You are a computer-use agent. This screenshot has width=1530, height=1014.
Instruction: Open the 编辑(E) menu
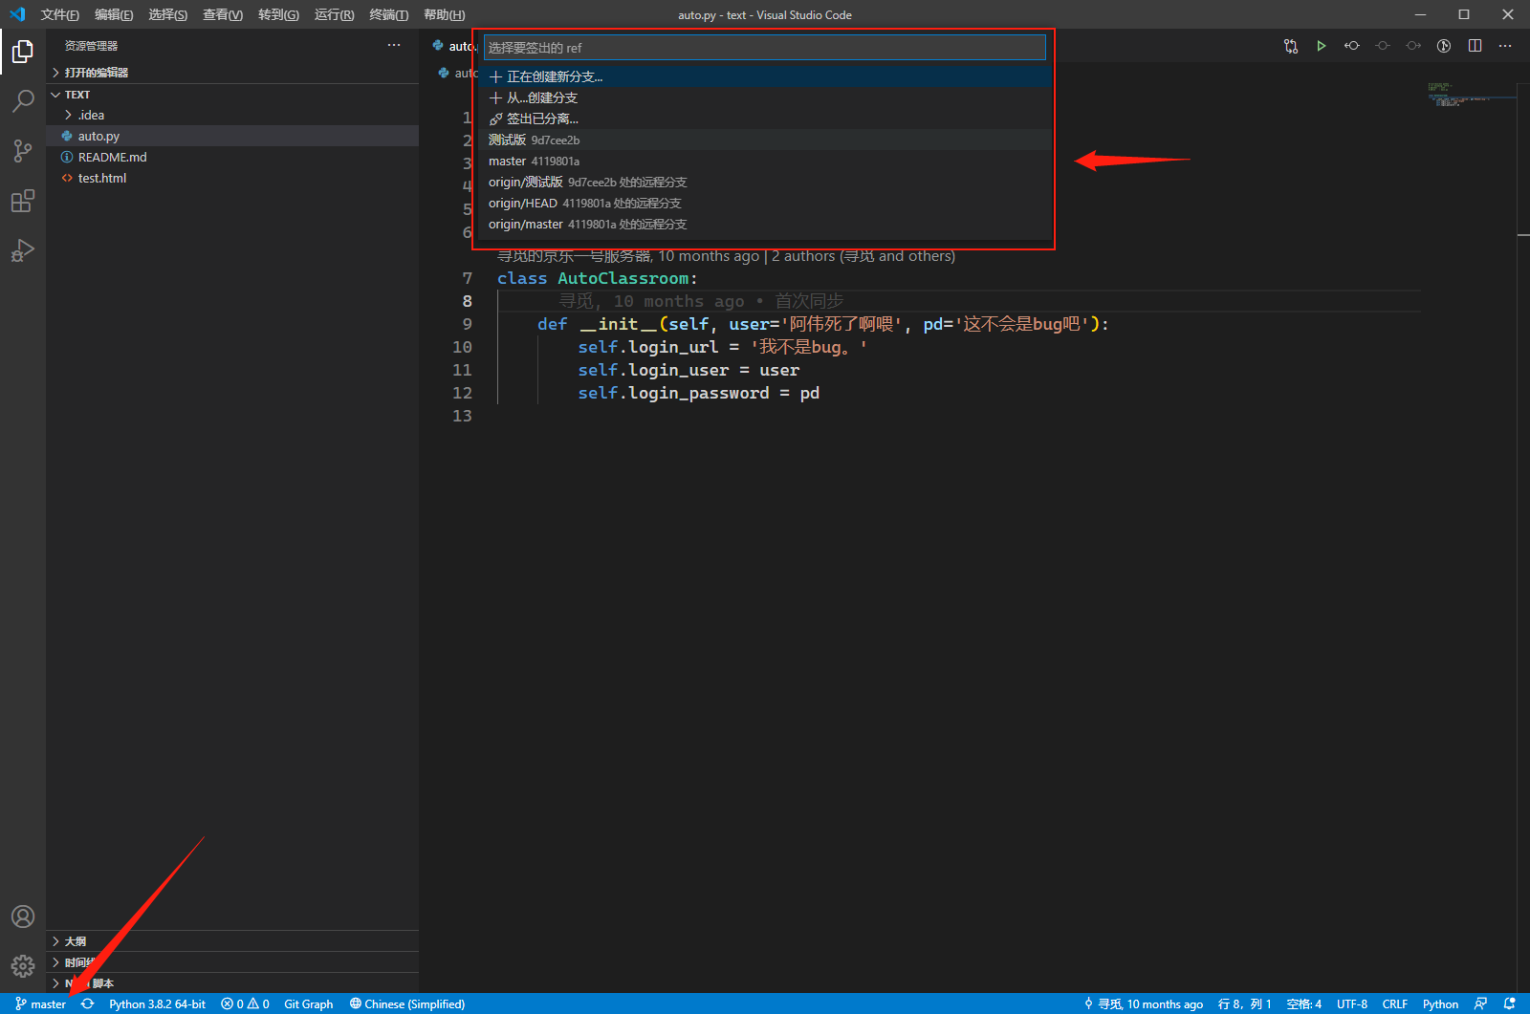114,14
